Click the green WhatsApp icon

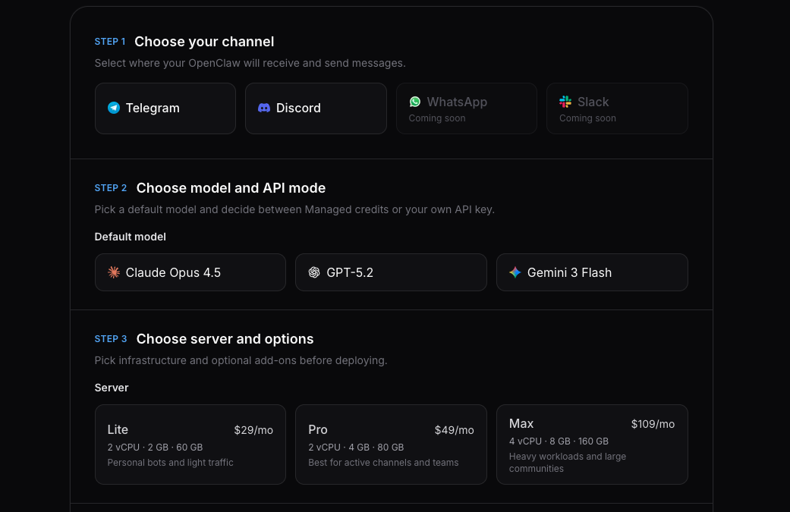[415, 101]
